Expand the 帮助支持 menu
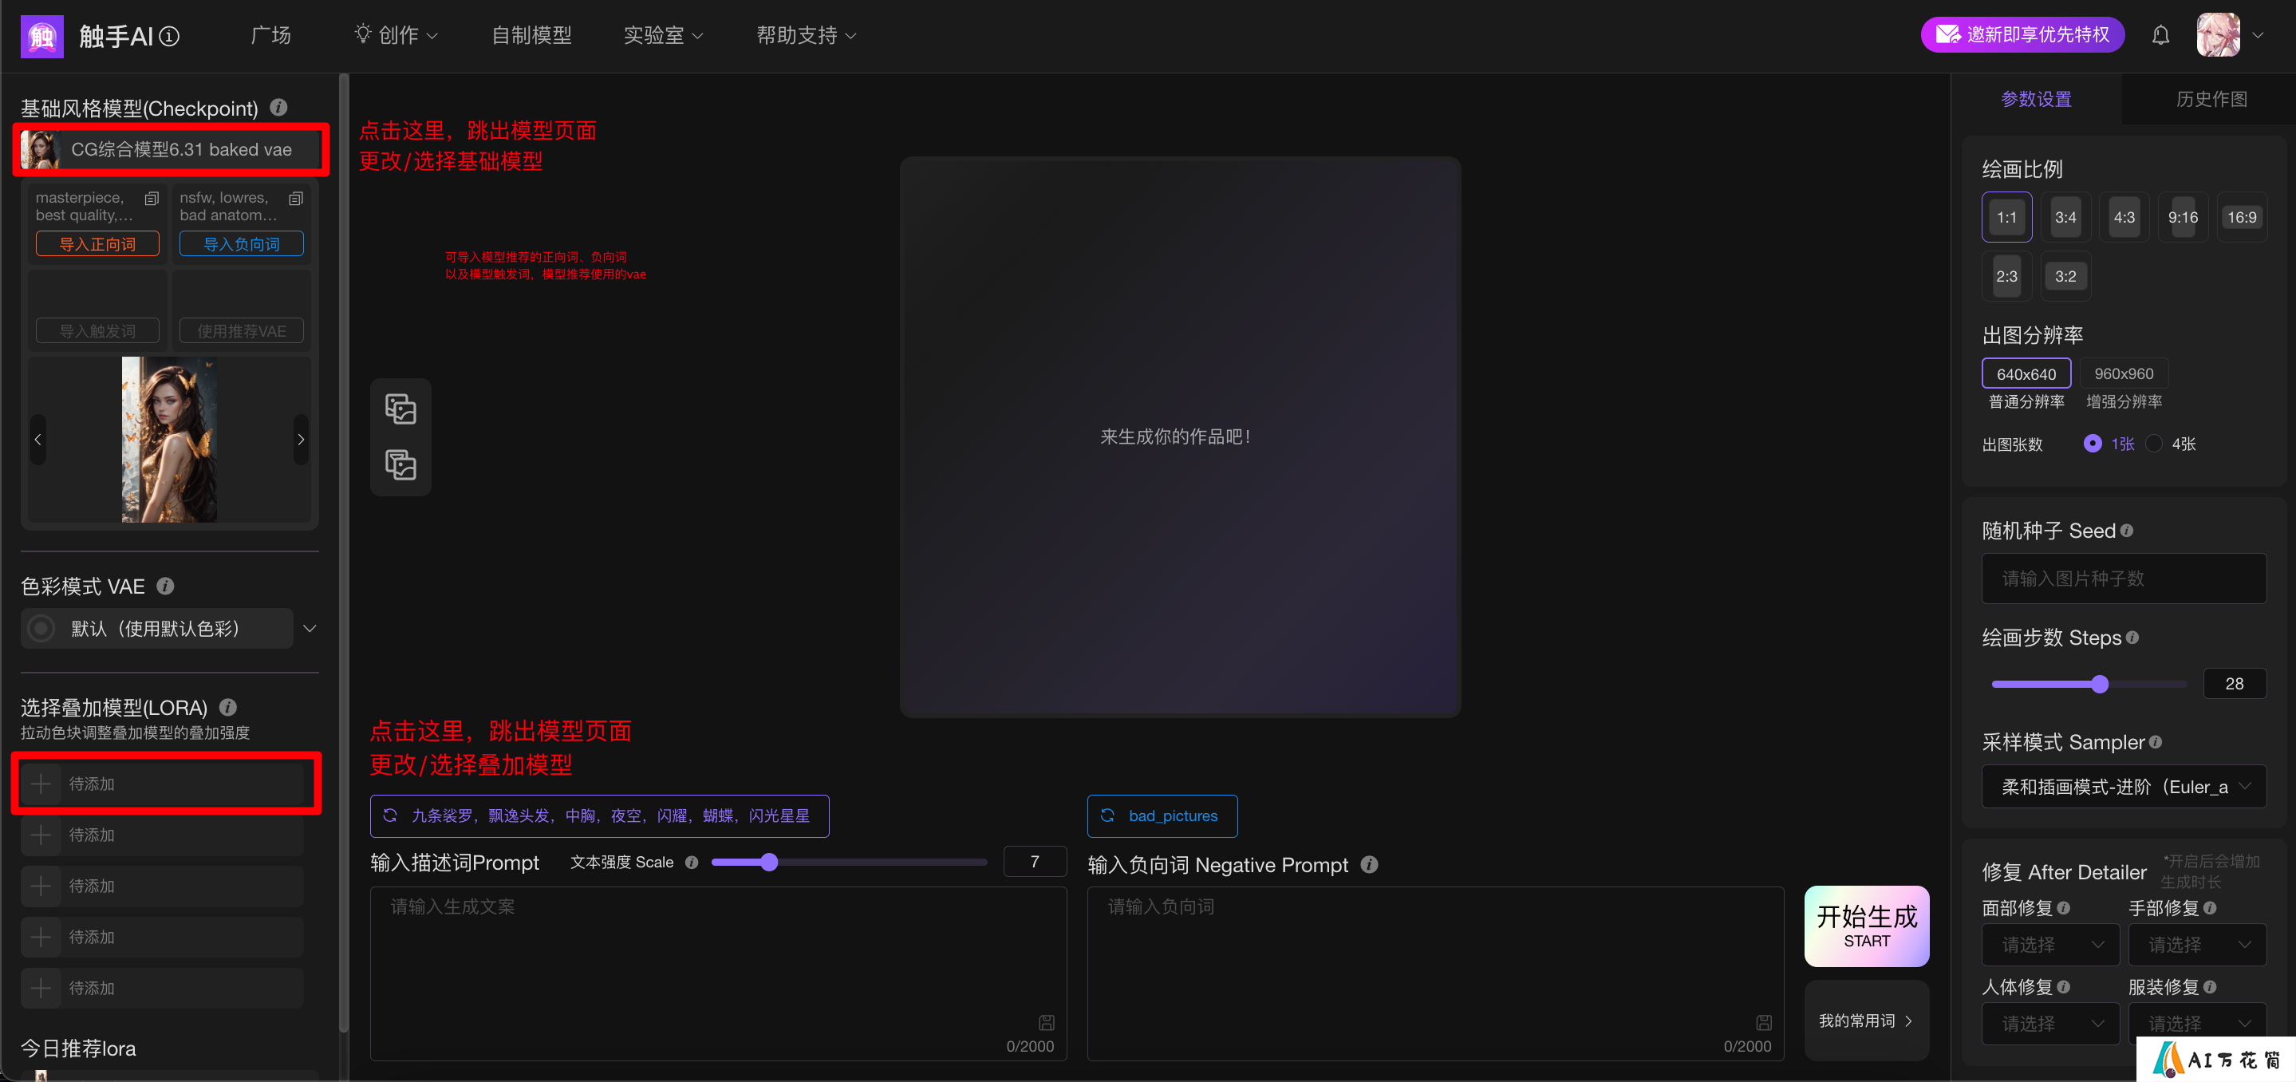This screenshot has width=2296, height=1082. 806,35
